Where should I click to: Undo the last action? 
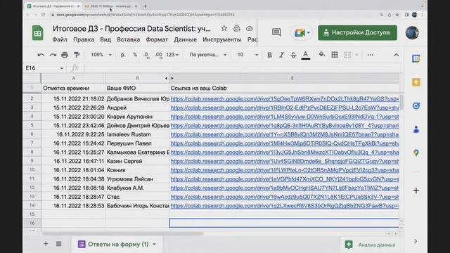coord(41,55)
